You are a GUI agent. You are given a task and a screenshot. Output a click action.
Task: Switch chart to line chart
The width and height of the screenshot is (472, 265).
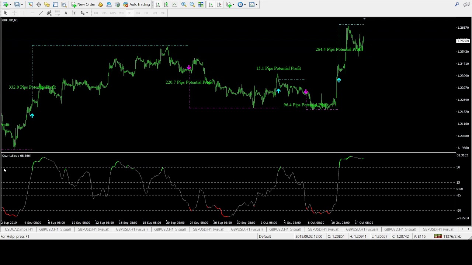(174, 4)
